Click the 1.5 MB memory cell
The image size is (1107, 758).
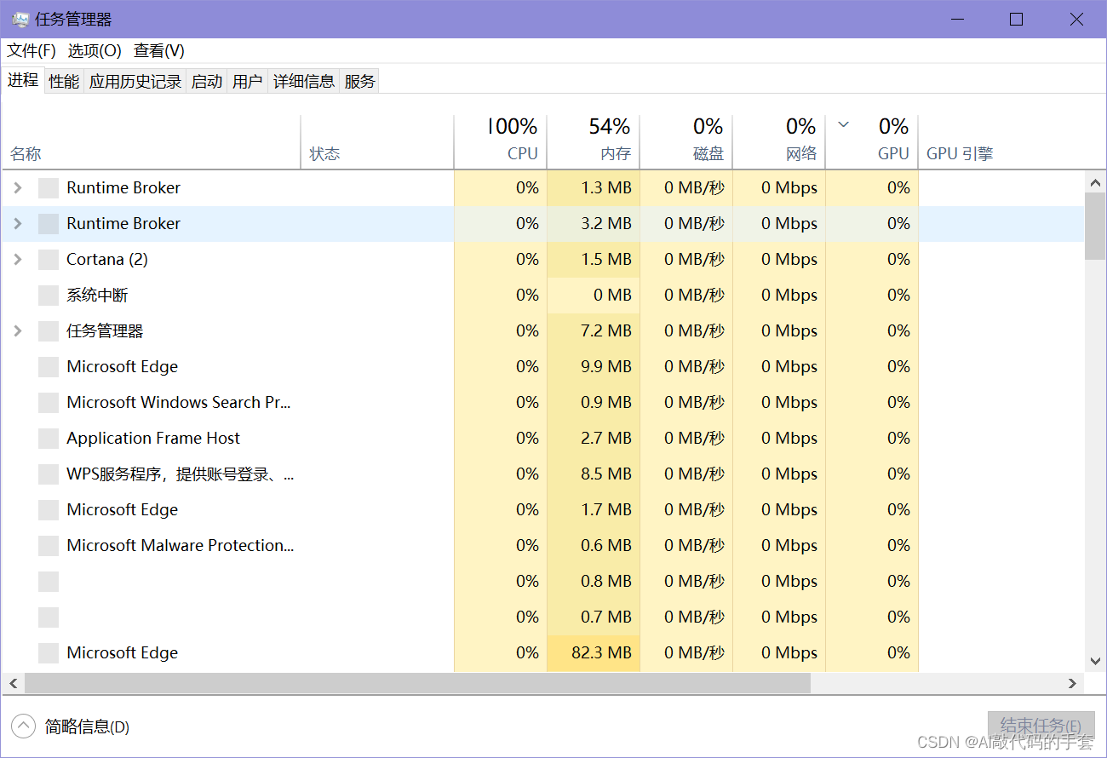click(594, 260)
